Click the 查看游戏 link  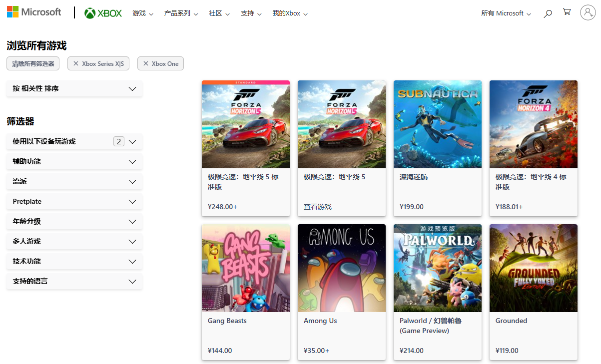coord(318,207)
